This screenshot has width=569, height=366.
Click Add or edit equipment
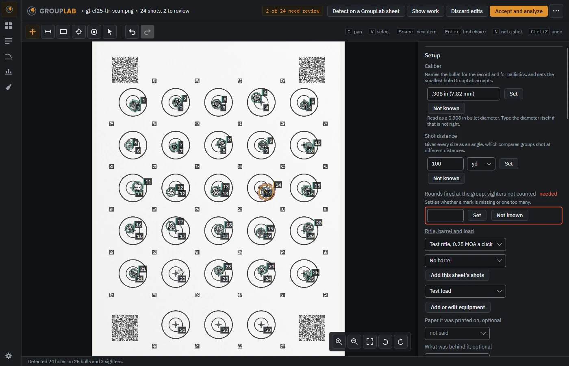click(458, 307)
